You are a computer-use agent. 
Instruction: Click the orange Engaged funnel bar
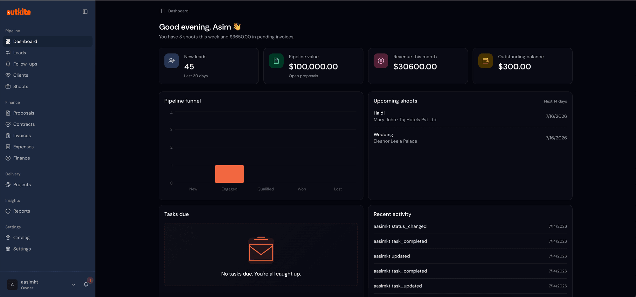pyautogui.click(x=229, y=174)
